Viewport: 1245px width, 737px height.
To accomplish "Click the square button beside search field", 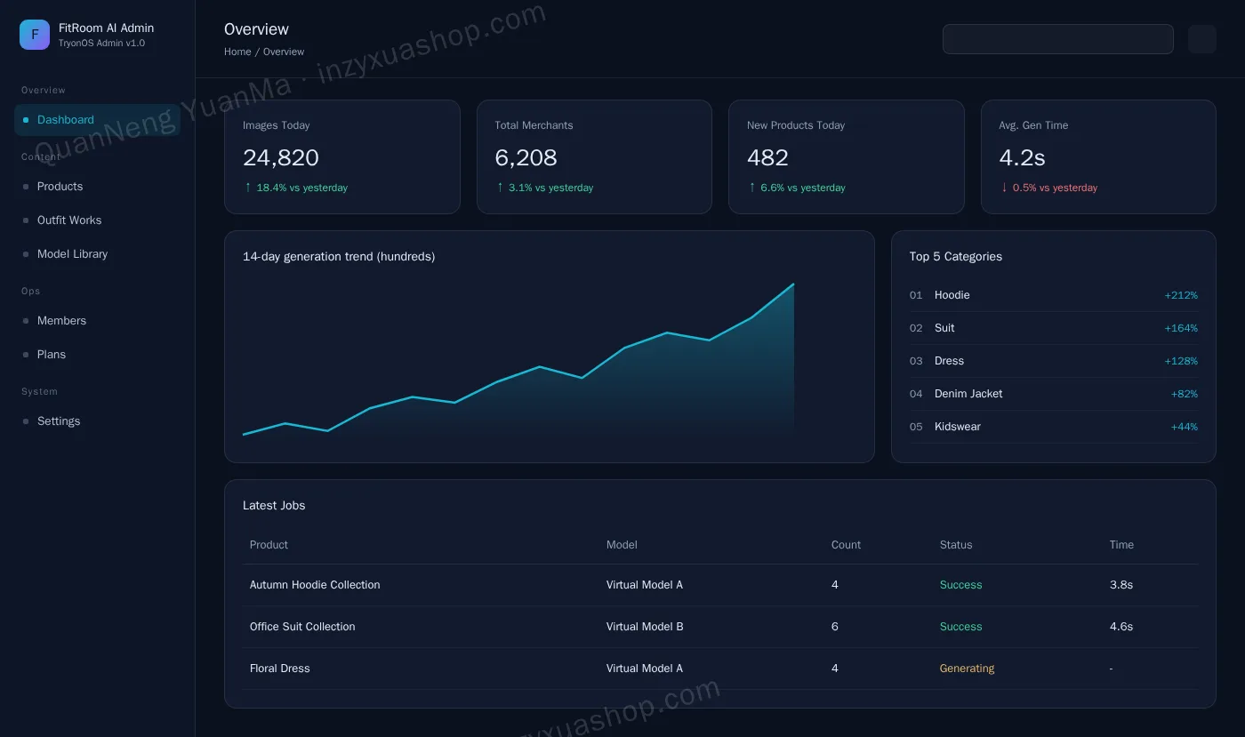I will (x=1201, y=39).
